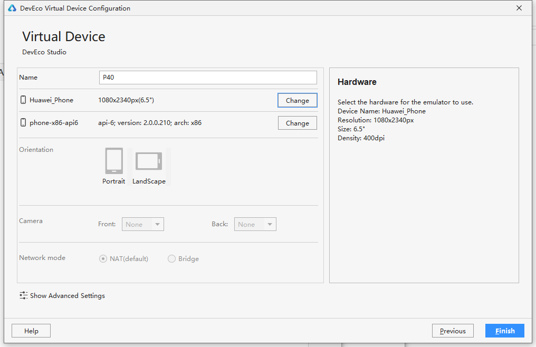
Task: Click the Huawei_Phone device icon
Action: click(x=23, y=100)
